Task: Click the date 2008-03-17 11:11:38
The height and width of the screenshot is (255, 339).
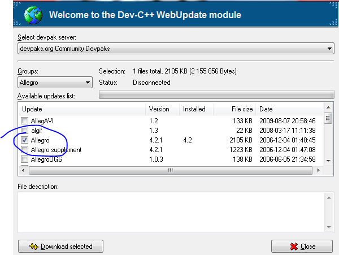Action: (288, 131)
